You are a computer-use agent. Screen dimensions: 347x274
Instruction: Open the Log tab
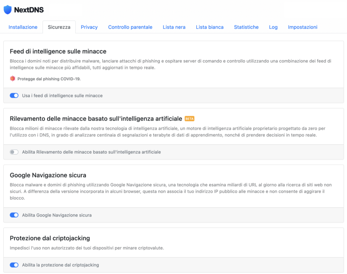273,27
